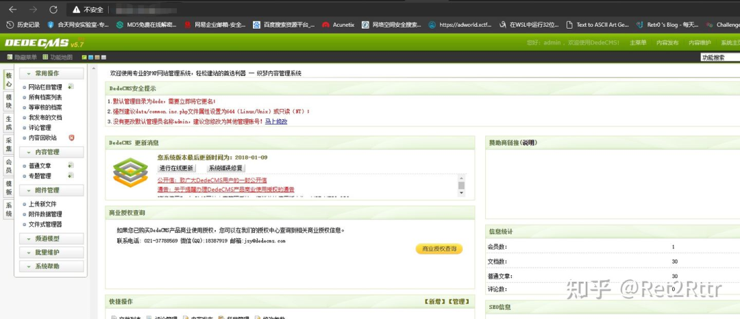The height and width of the screenshot is (319, 740).
Task: Open the Retr0's Blog bookmark
Action: [x=667, y=25]
